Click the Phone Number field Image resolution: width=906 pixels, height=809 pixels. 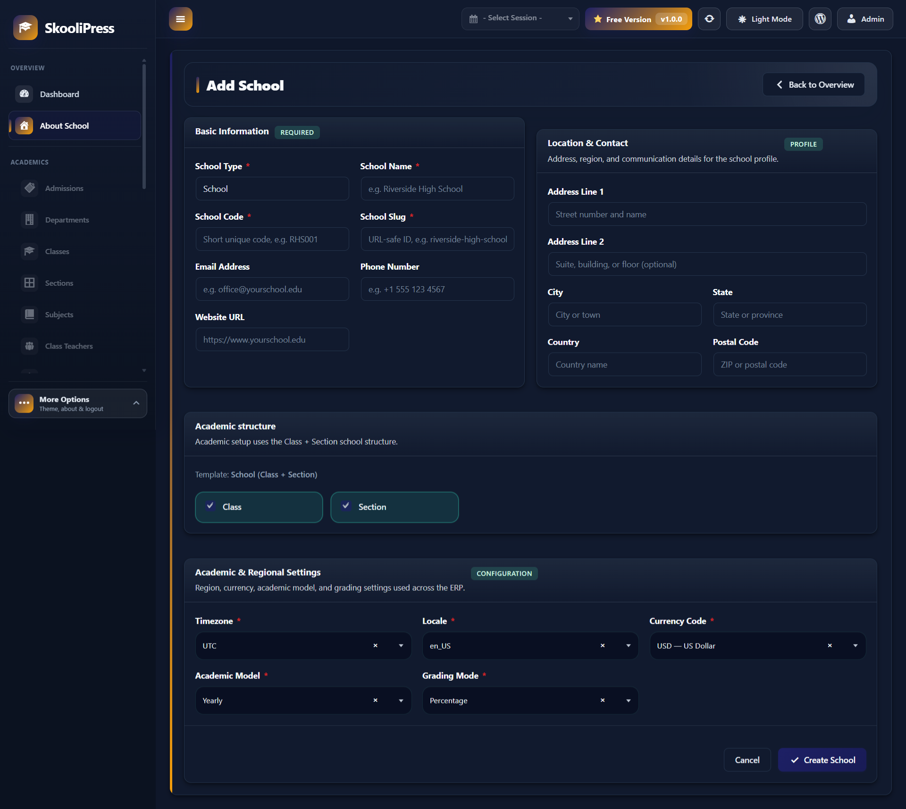point(437,289)
